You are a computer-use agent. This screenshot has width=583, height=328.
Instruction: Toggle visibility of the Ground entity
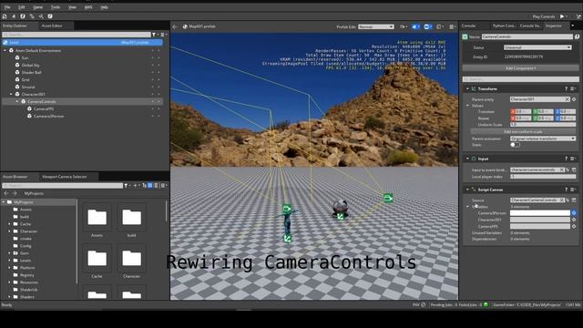click(152, 87)
